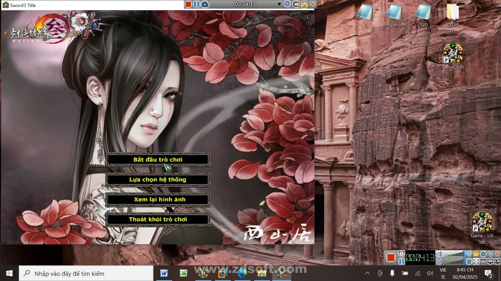Screen dimensions: 501x281
Task: Open Lựa chọn hệ thống settings
Action: click(x=158, y=180)
